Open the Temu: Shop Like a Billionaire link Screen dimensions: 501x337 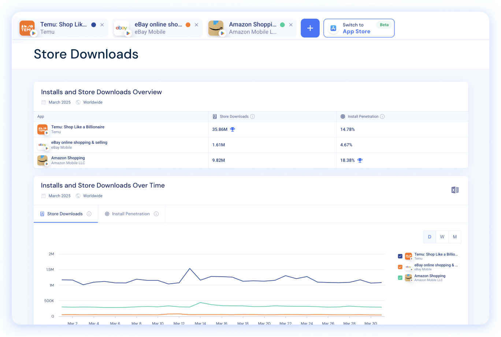(x=78, y=127)
